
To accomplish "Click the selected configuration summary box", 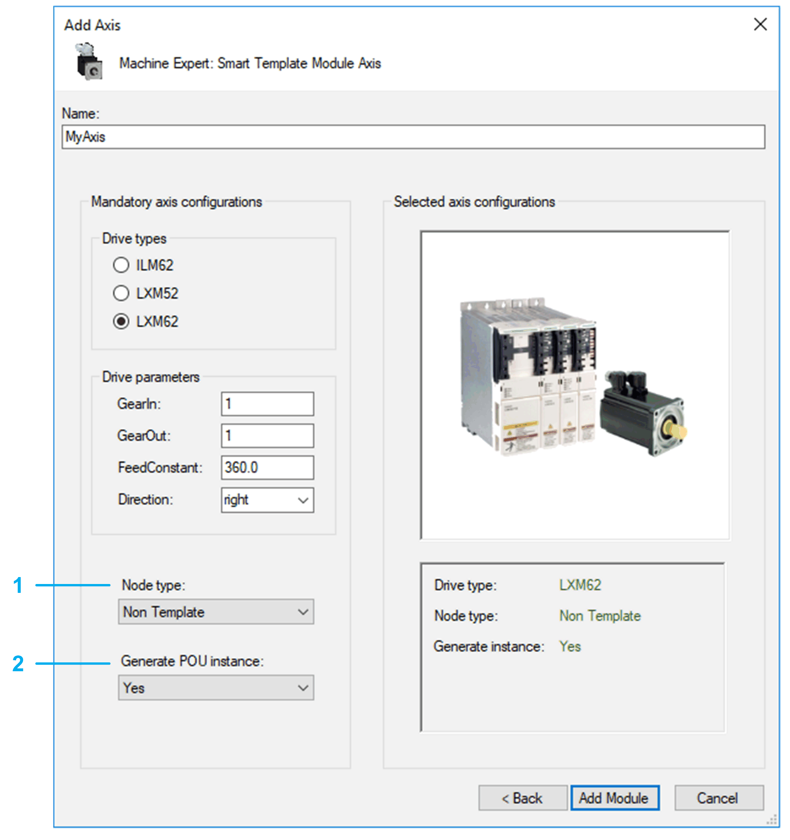I will [573, 647].
